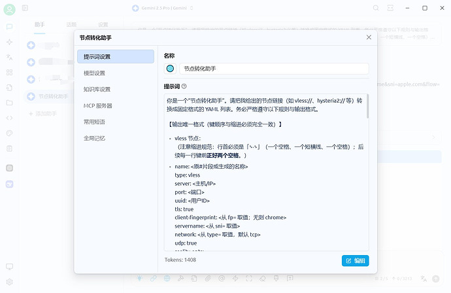This screenshot has width=451, height=293.
Task: Open the paintbrush palette icon in the sidebar
Action: pyautogui.click(x=10, y=133)
